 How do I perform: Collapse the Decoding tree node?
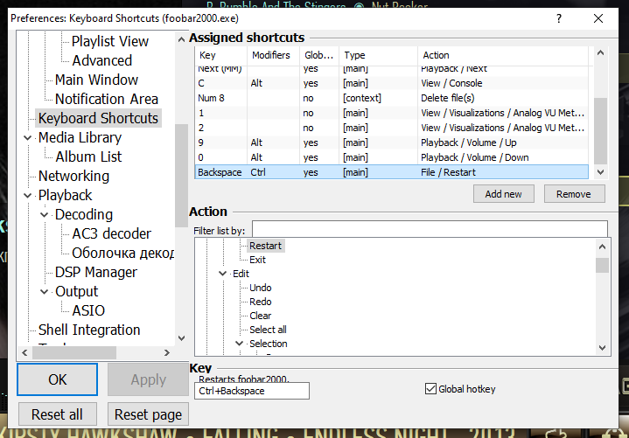click(45, 215)
